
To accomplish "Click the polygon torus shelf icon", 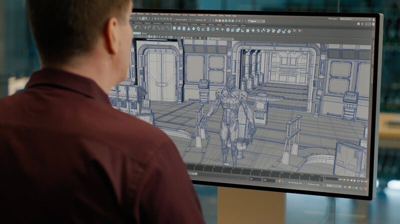I will 198,29.
